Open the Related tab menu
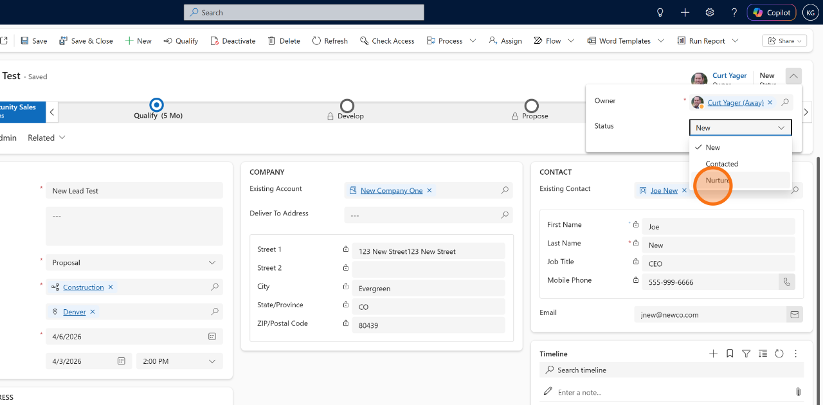Image resolution: width=823 pixels, height=405 pixels. [46, 138]
